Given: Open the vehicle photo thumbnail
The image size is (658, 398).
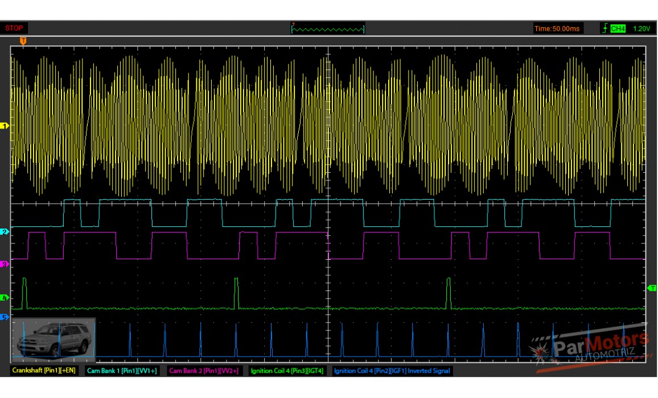Looking at the screenshot, I should (54, 339).
